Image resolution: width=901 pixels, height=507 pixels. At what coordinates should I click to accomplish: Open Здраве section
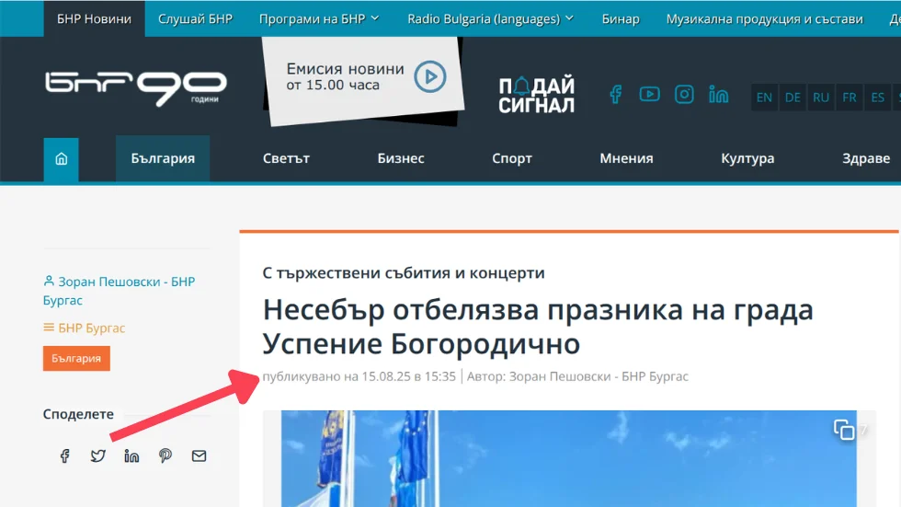[866, 158]
